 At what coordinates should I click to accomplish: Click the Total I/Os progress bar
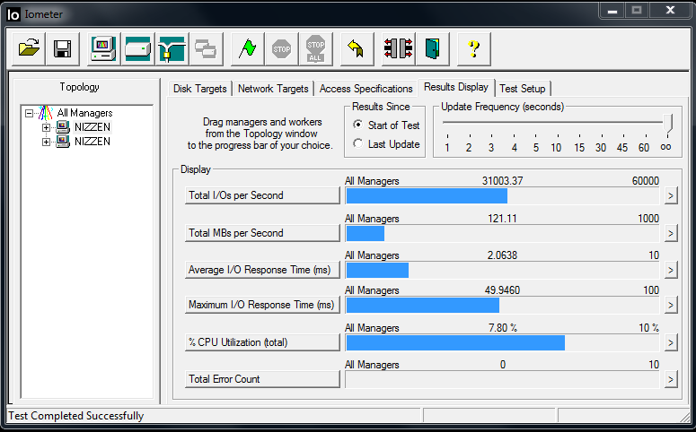pyautogui.click(x=503, y=195)
